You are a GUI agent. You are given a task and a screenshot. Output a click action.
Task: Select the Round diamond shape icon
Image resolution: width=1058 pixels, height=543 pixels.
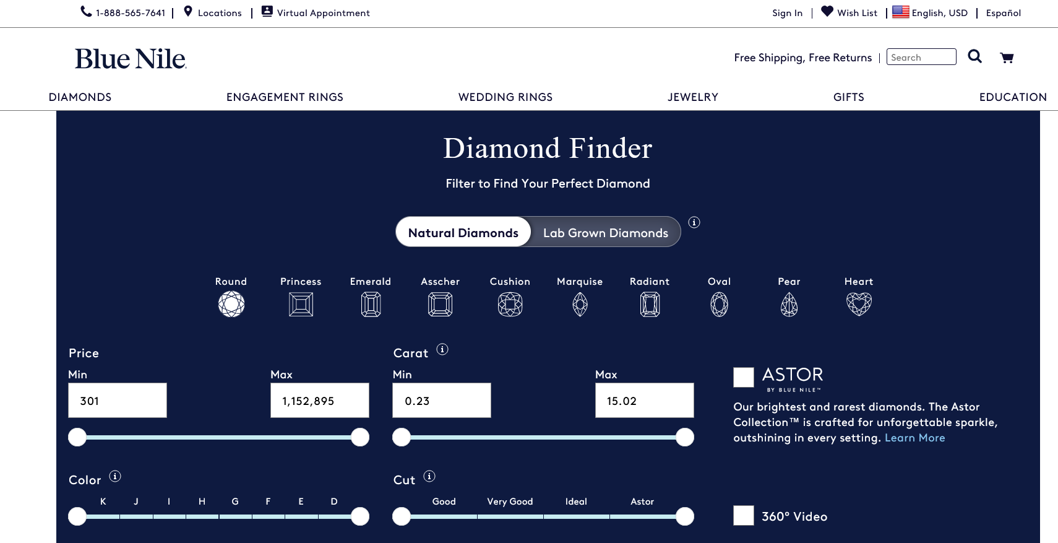pyautogui.click(x=231, y=305)
